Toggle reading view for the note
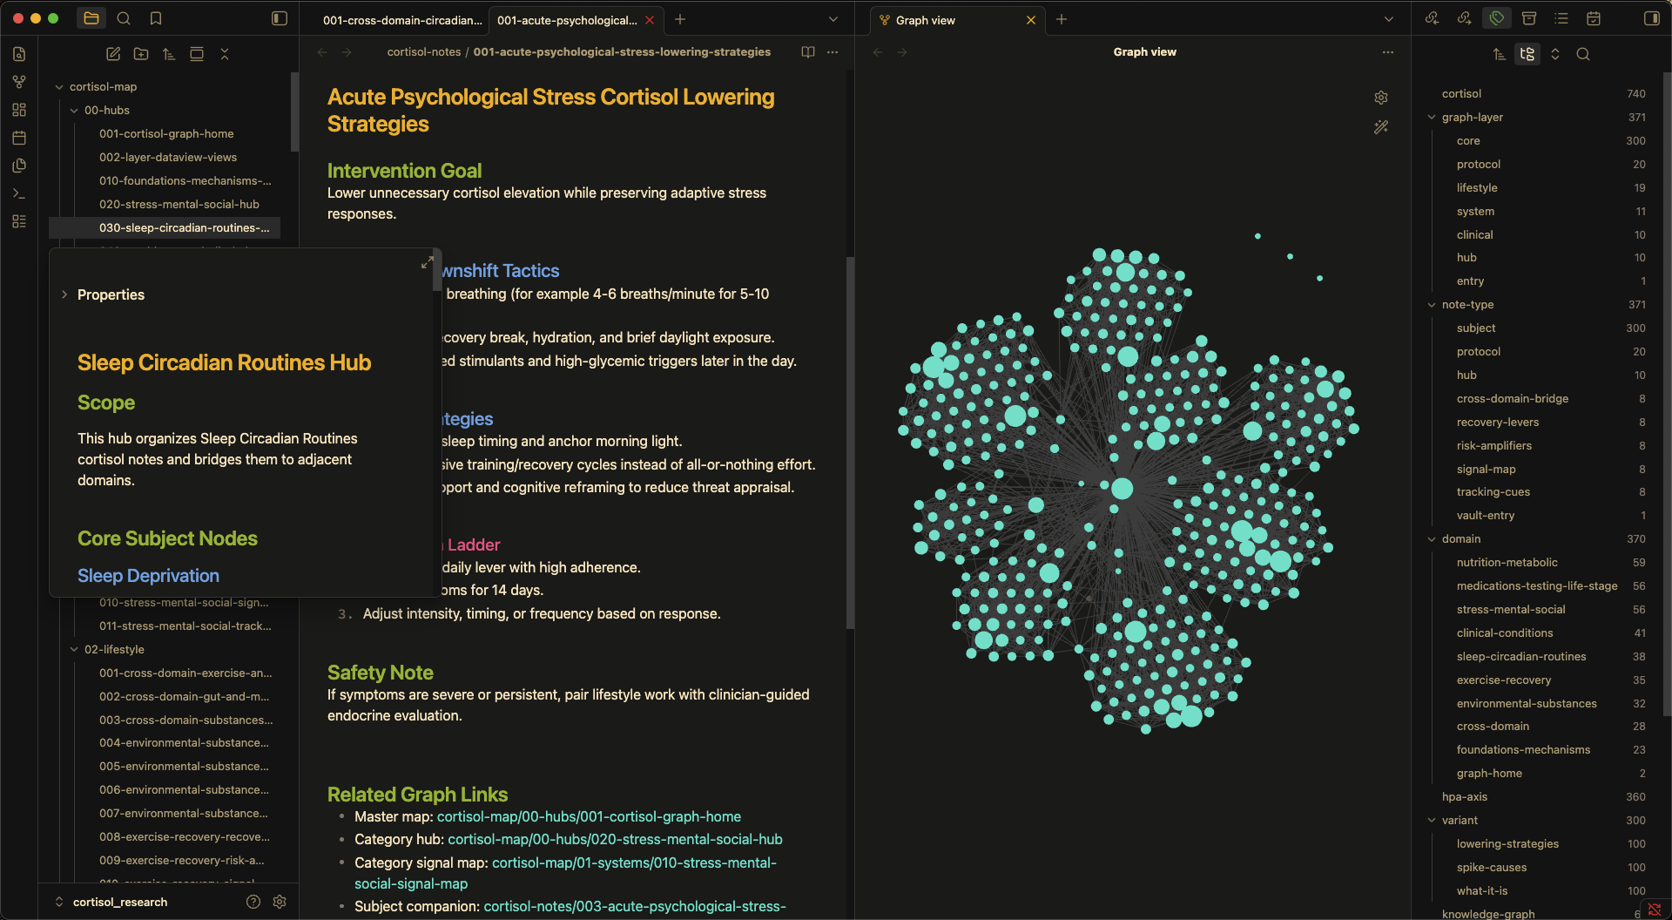This screenshot has width=1672, height=920. 808,52
